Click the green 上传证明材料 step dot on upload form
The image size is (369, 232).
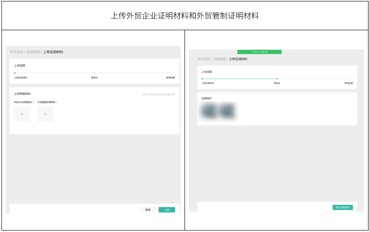click(15, 73)
